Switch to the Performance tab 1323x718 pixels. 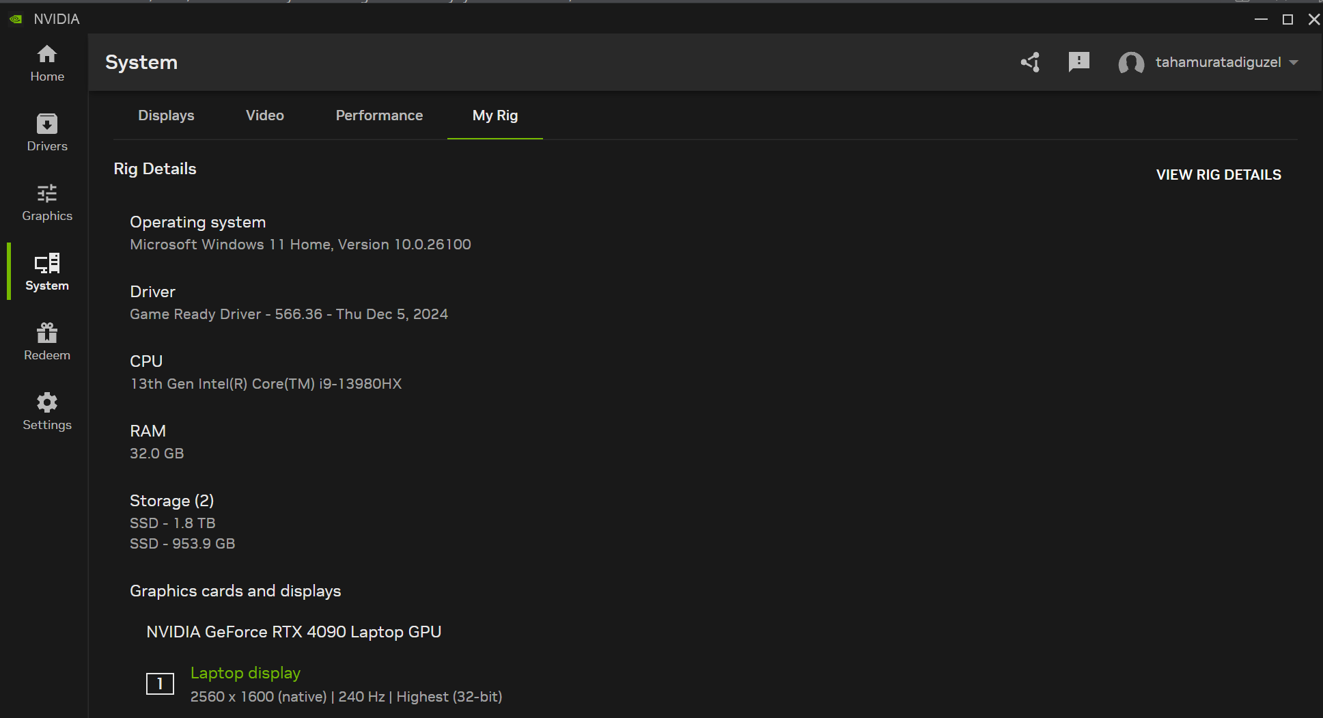[379, 115]
